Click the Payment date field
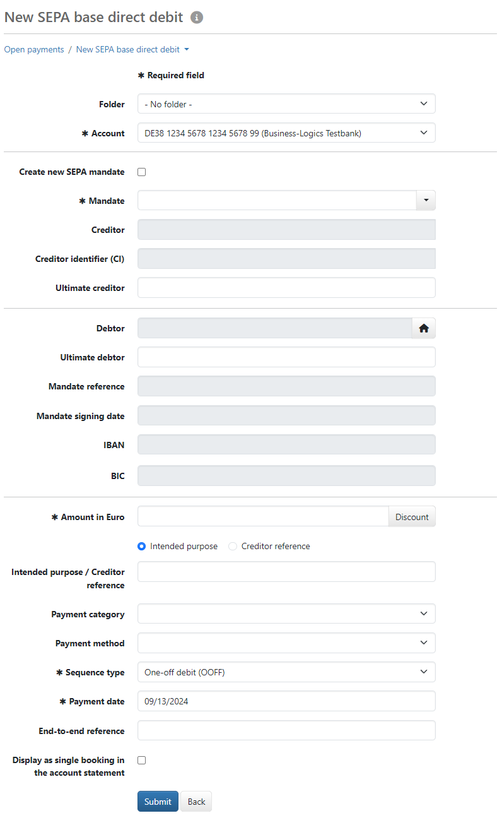Viewport: 502px width, 818px height. click(286, 701)
